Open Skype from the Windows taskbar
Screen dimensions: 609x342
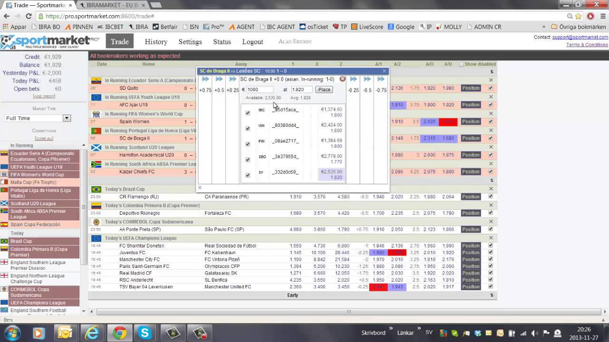pos(145,332)
